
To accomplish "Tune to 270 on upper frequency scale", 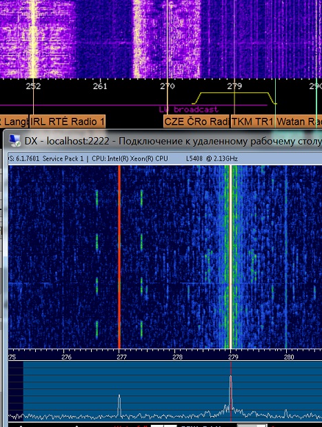I will point(167,86).
